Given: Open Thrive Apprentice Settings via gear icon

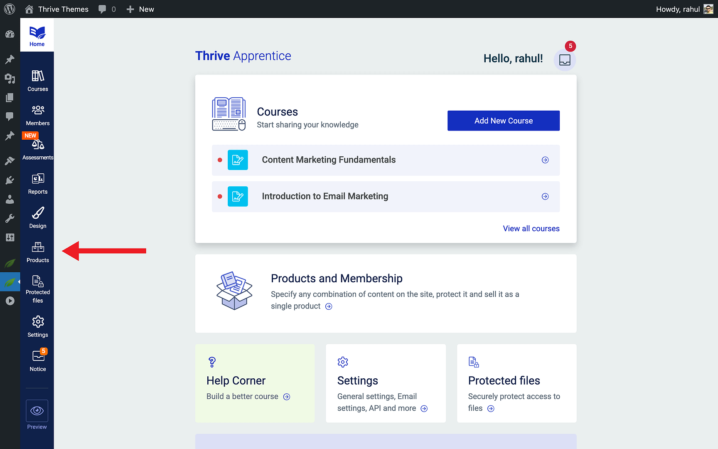Looking at the screenshot, I should tap(37, 325).
